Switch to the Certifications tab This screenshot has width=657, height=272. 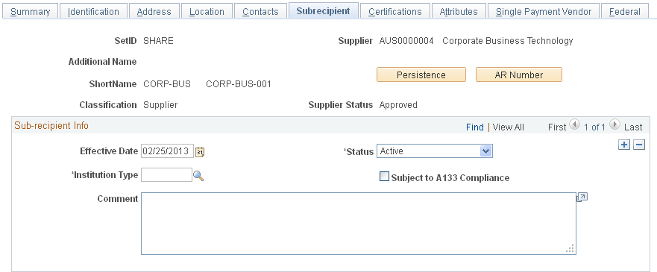click(395, 12)
